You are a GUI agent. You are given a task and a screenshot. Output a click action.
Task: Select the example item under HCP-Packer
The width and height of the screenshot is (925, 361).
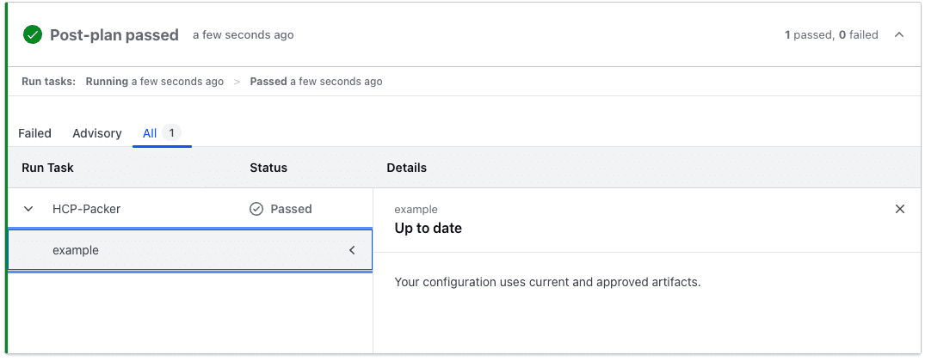click(76, 251)
